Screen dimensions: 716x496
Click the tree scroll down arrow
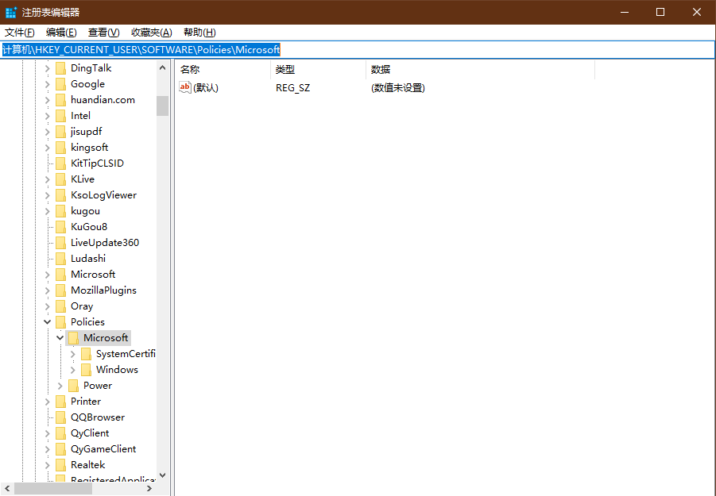[163, 475]
